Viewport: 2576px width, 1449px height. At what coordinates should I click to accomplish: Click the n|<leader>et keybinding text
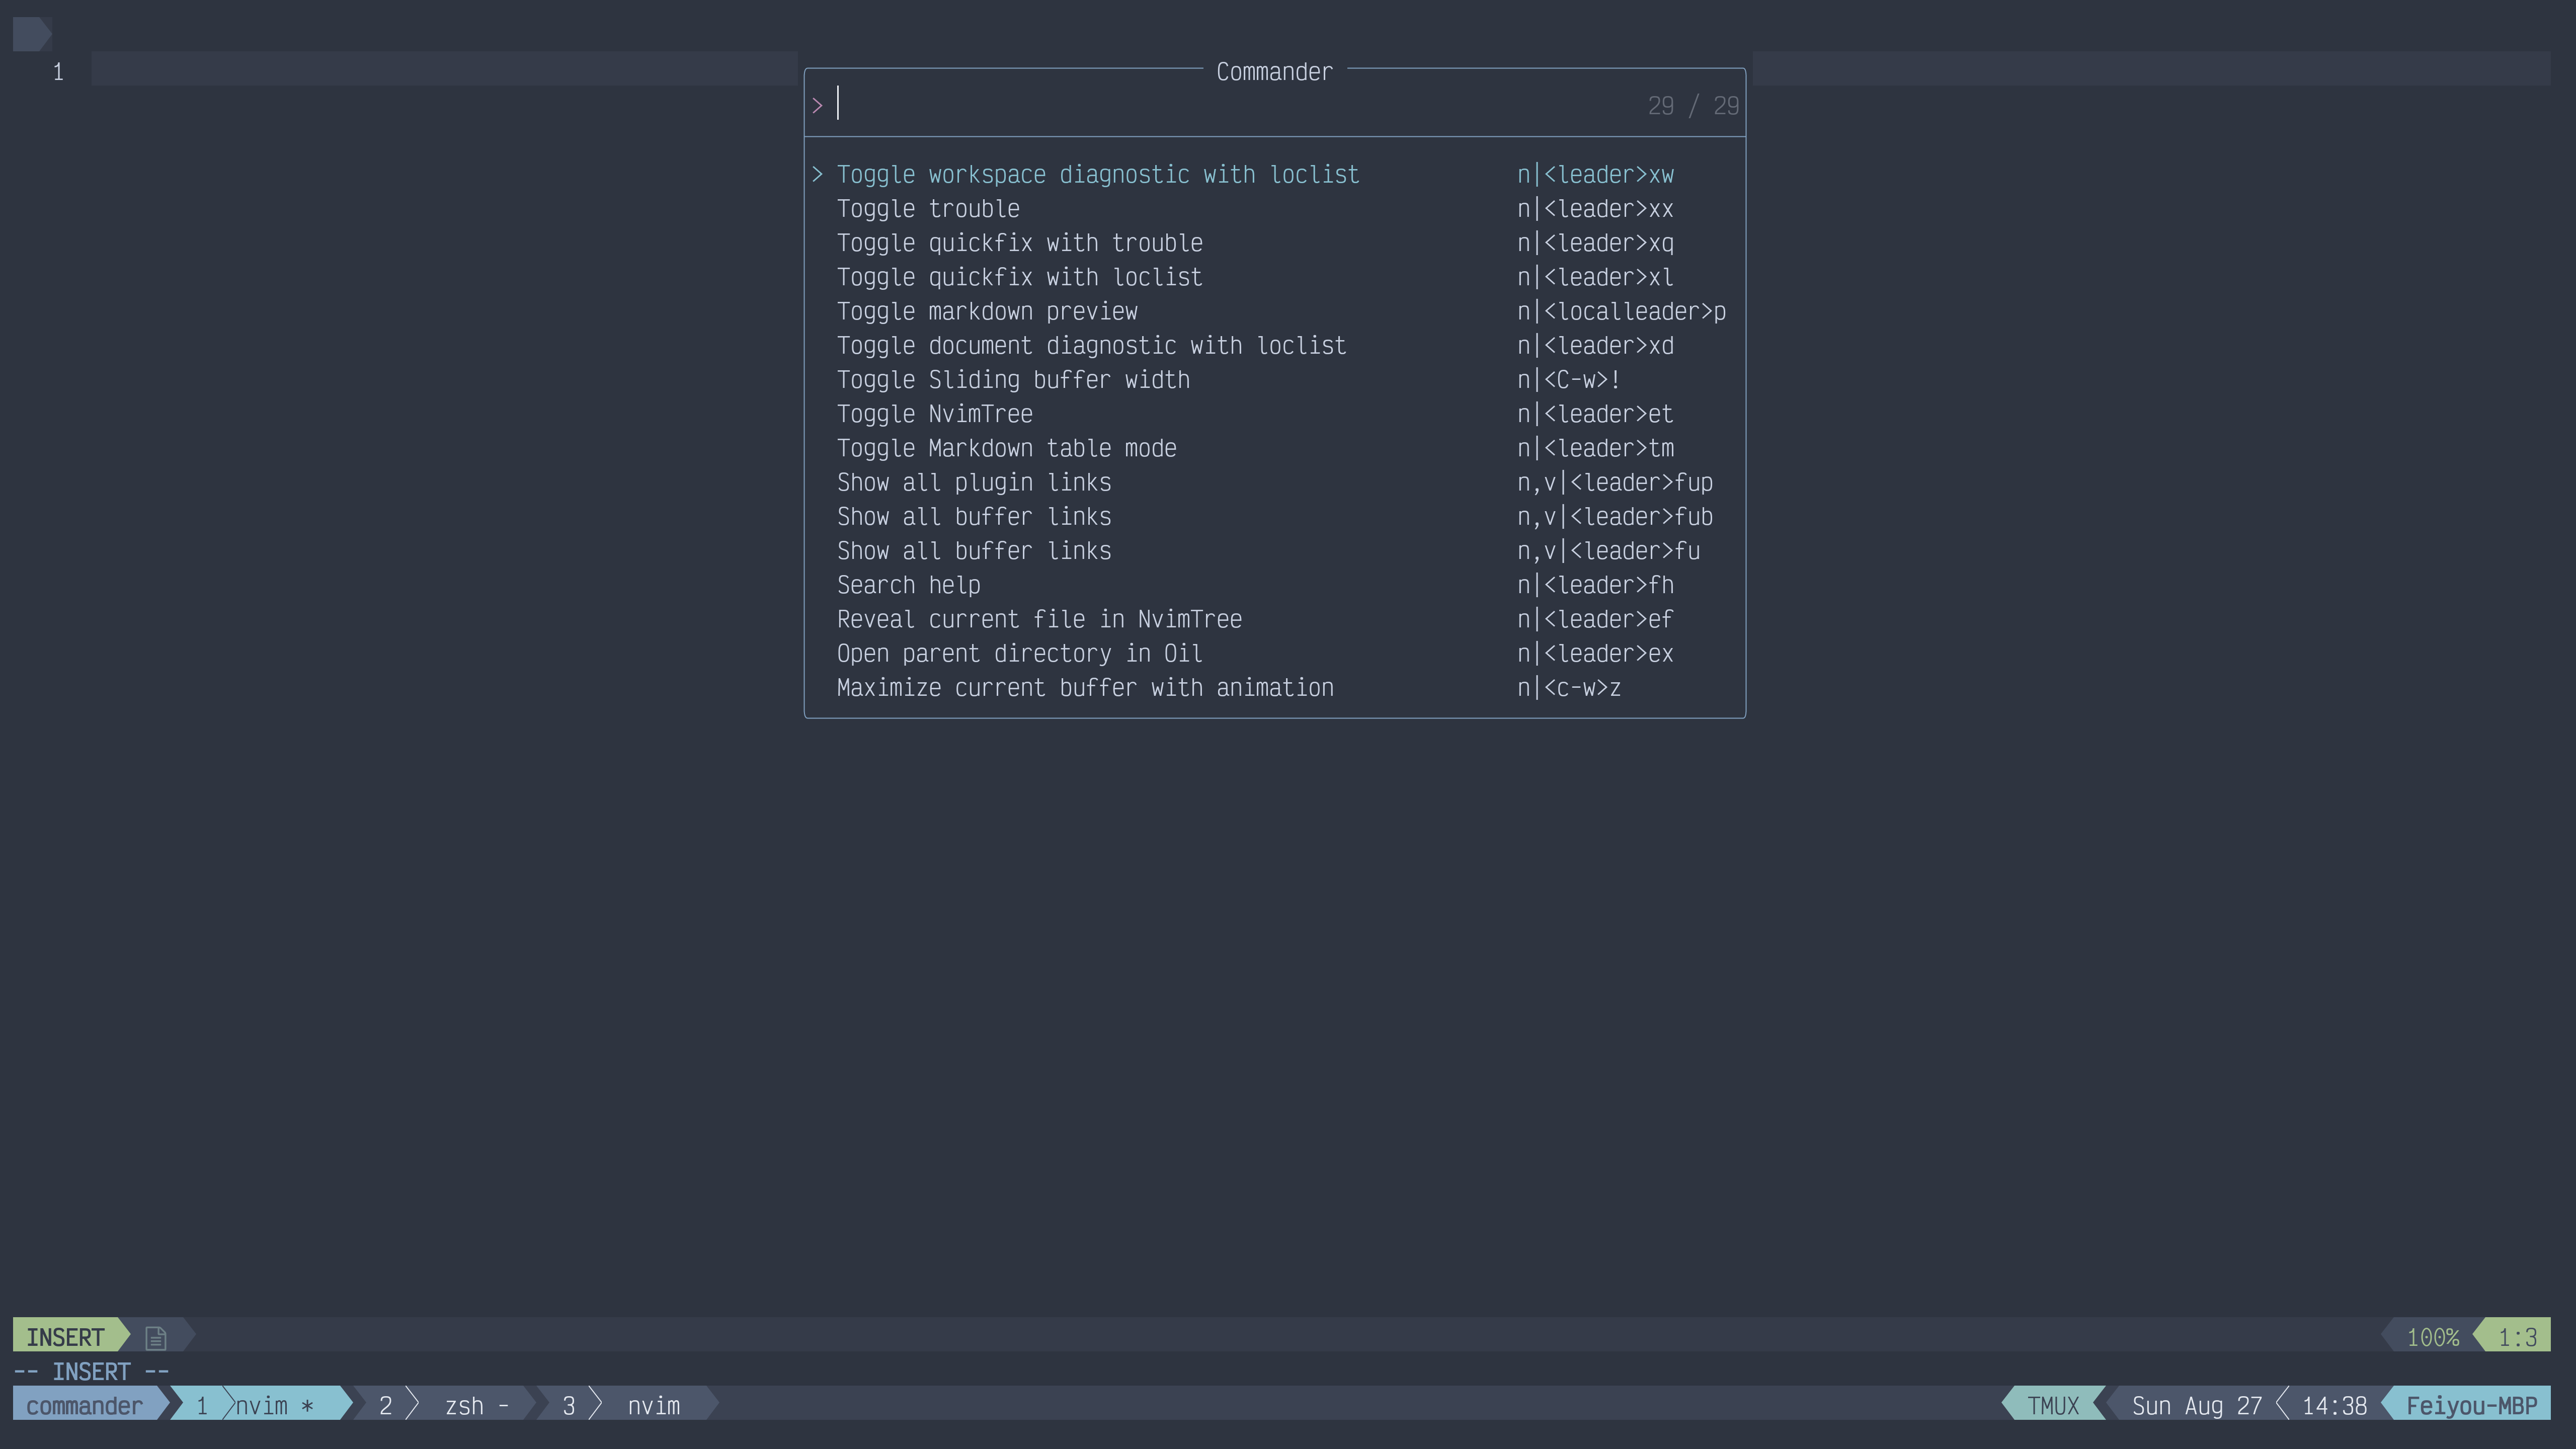click(x=1595, y=414)
